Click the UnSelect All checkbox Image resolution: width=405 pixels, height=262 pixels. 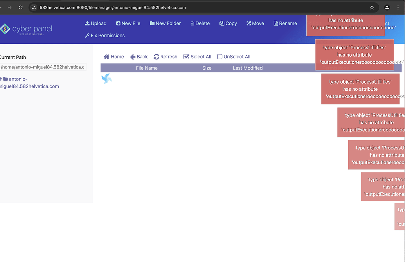[x=219, y=57]
